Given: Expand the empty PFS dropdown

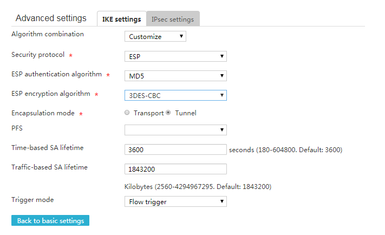Looking at the screenshot, I should click(175, 130).
